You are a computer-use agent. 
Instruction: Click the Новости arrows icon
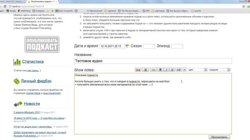point(18,104)
